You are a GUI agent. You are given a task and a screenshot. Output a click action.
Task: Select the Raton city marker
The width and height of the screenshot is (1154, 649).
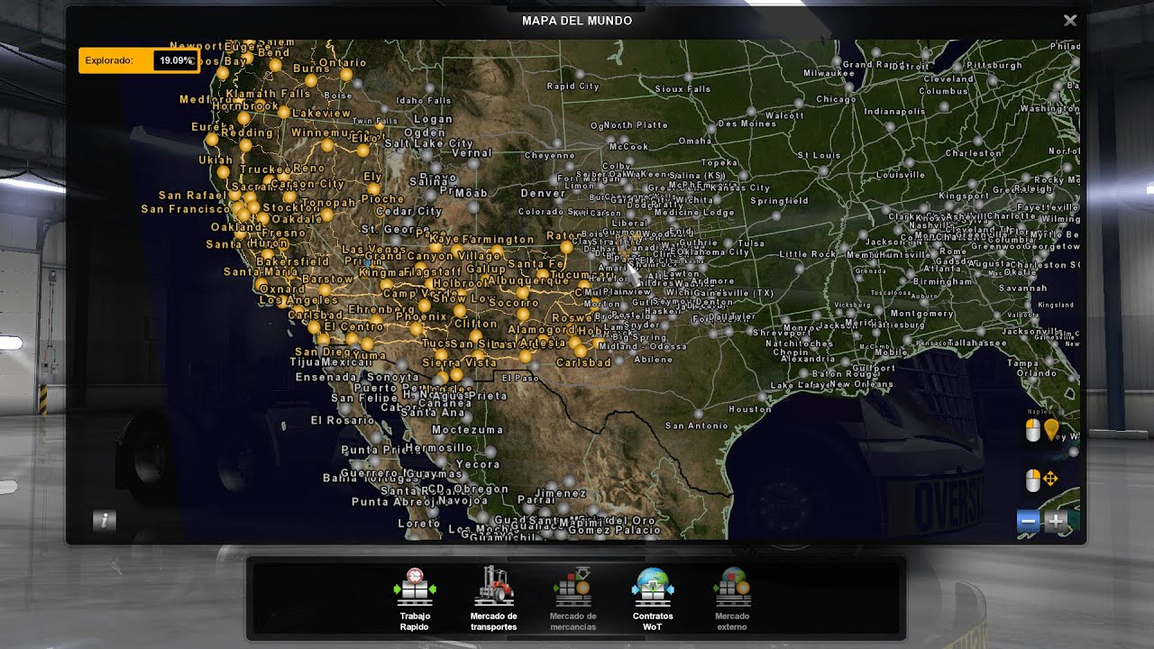[566, 246]
